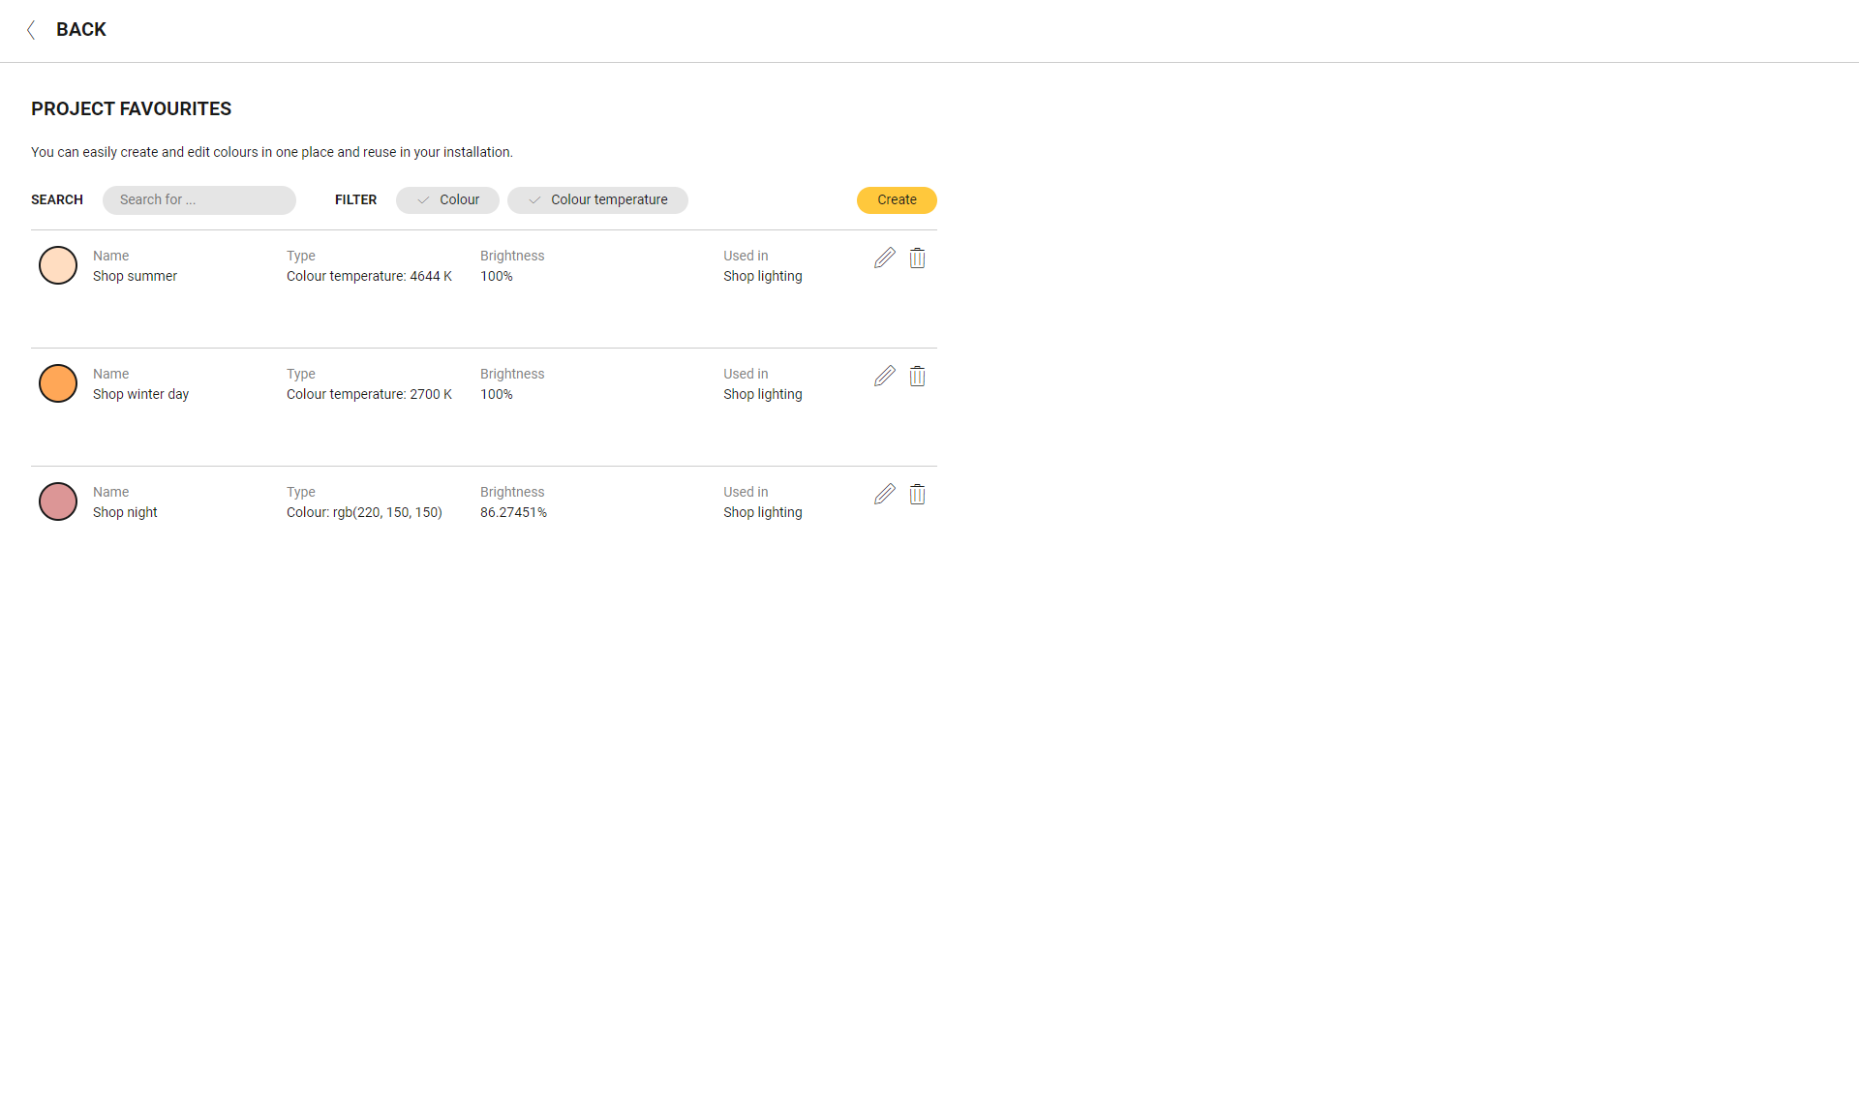Open Shop lighting under Shop summer row

[762, 276]
